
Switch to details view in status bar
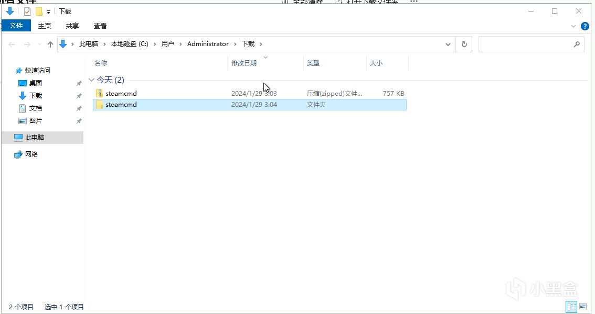[x=571, y=307]
